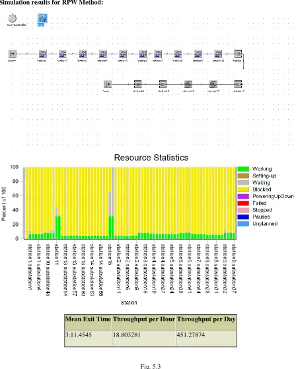Select the highlighted Chart object icon
This screenshot has width=296, height=369.
[x=42, y=19]
